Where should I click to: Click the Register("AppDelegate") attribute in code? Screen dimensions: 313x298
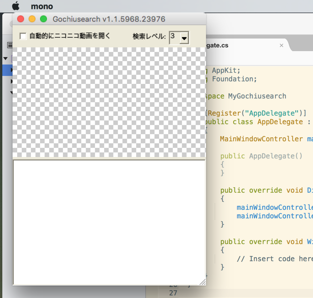(255, 113)
